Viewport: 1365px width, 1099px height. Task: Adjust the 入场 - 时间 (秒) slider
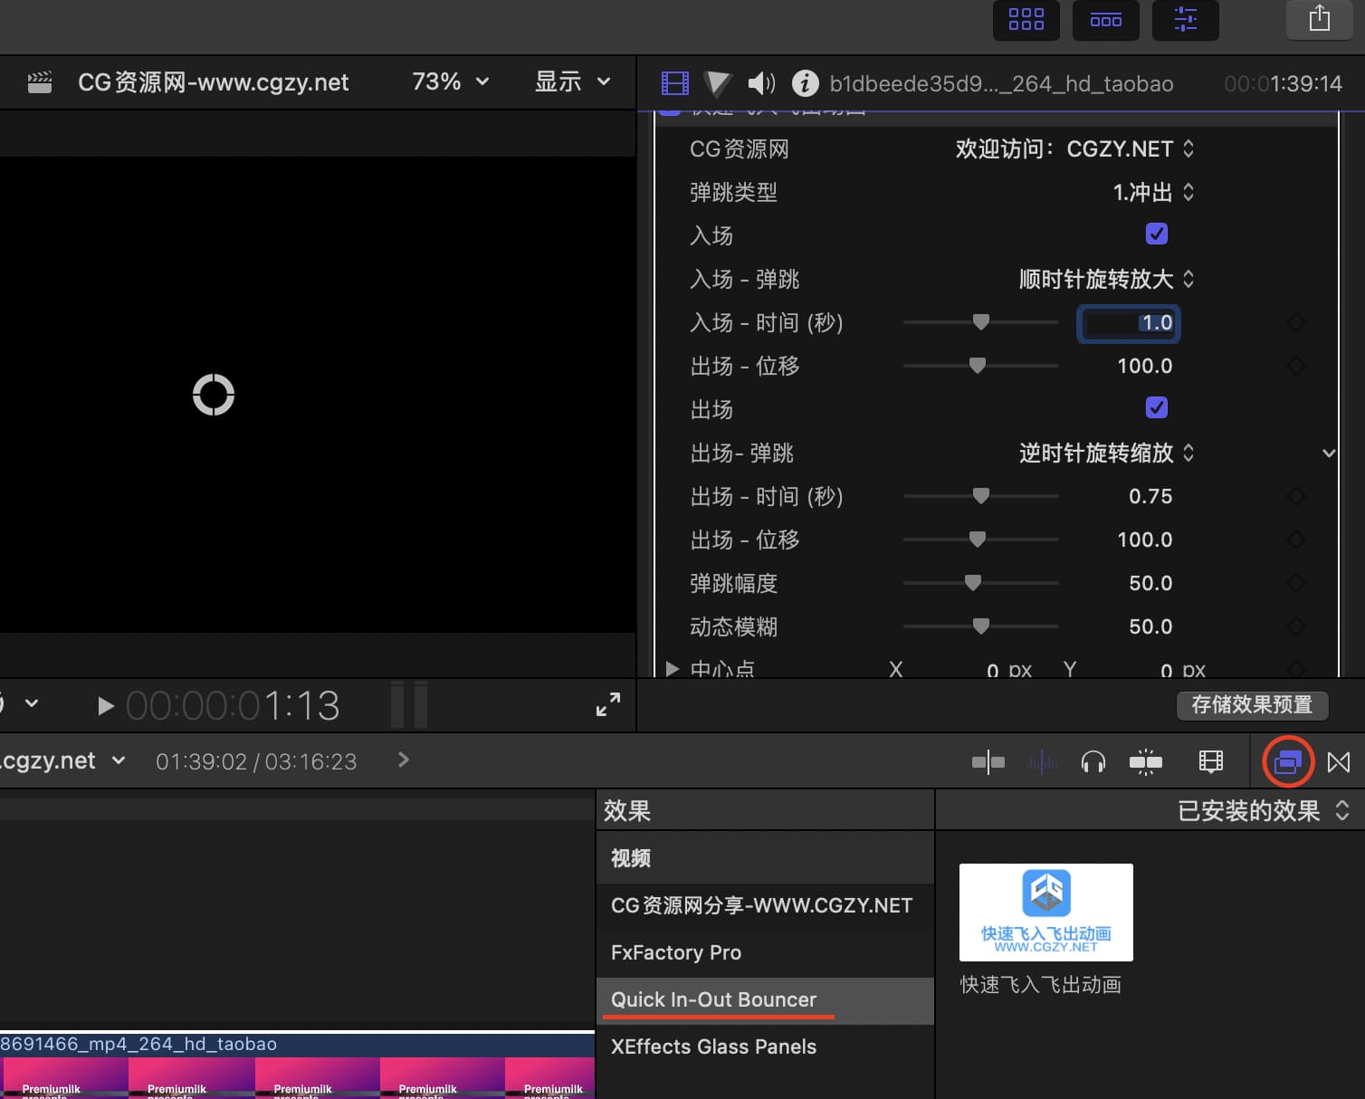point(980,322)
